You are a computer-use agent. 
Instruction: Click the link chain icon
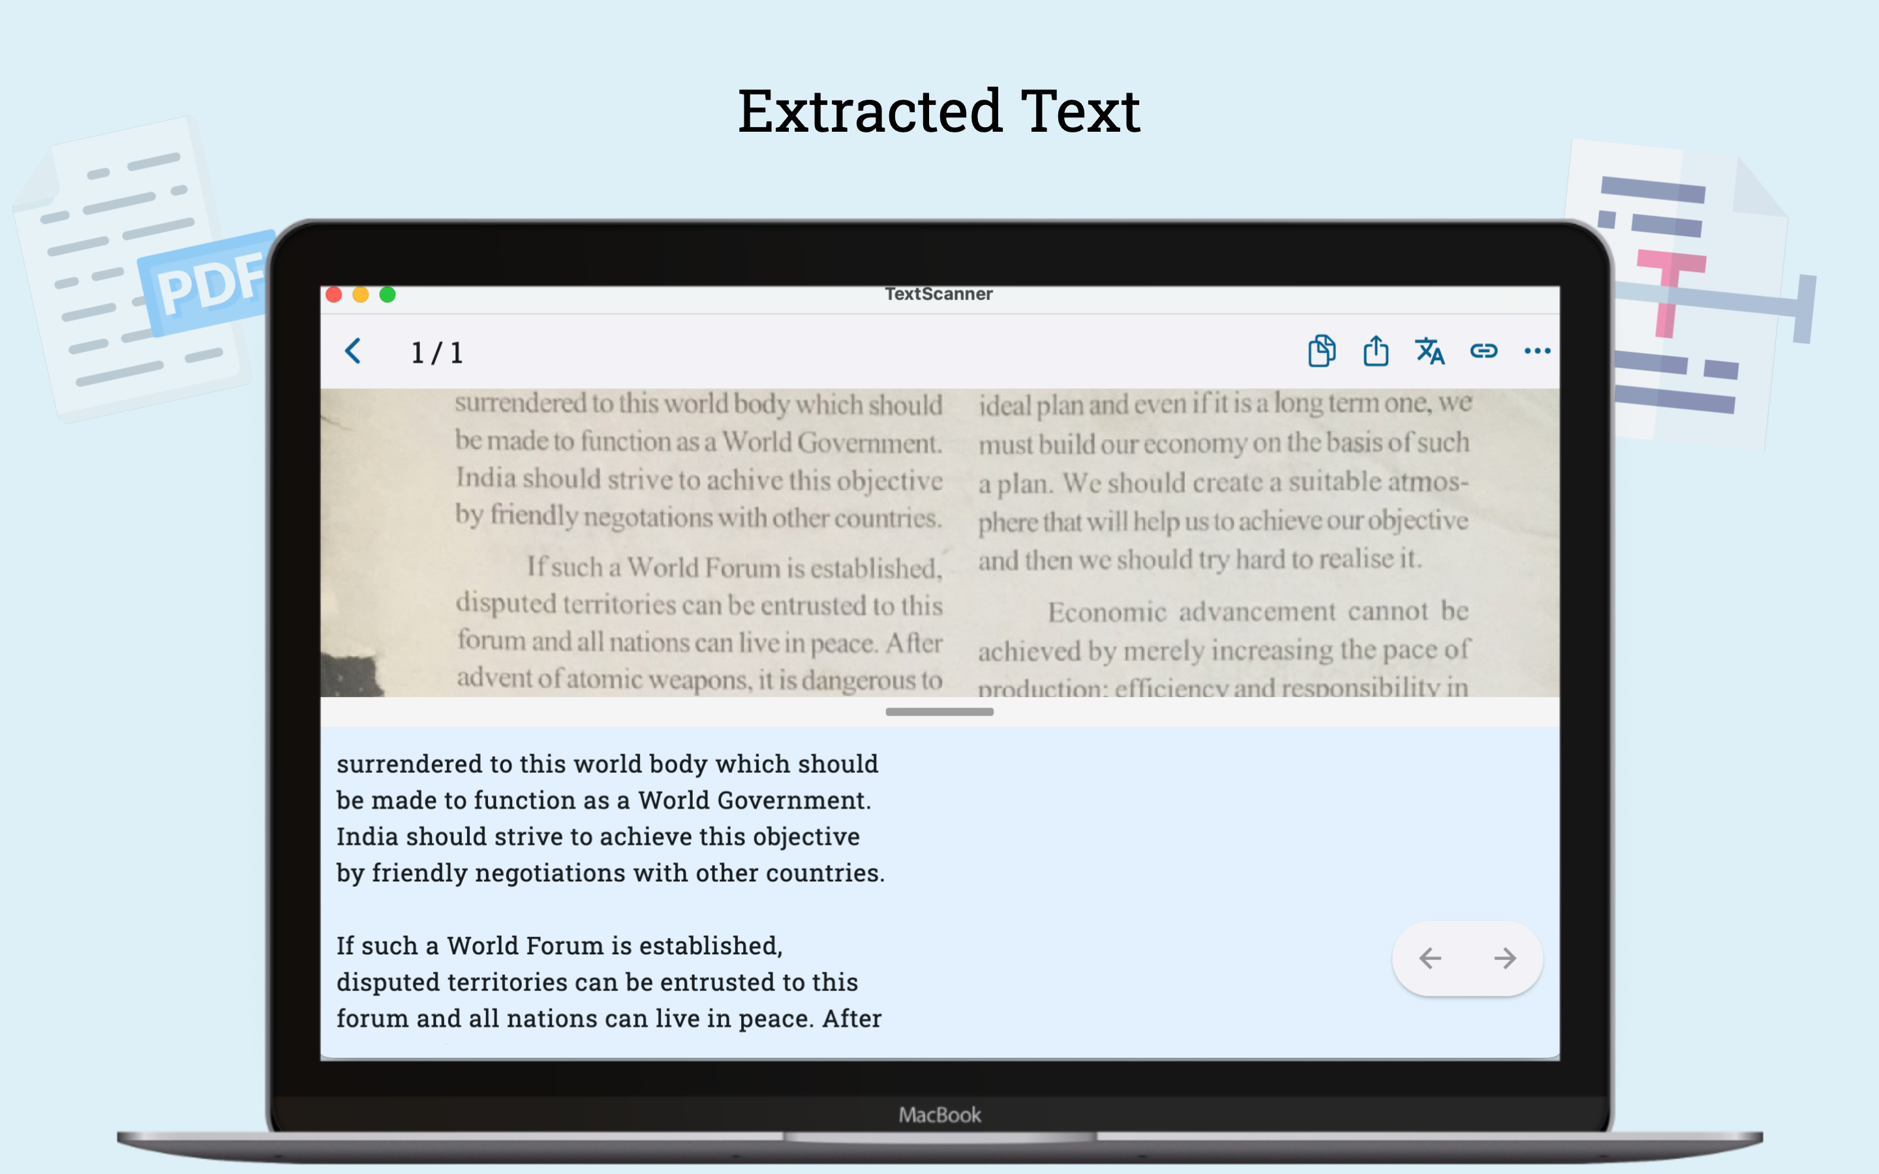point(1484,351)
